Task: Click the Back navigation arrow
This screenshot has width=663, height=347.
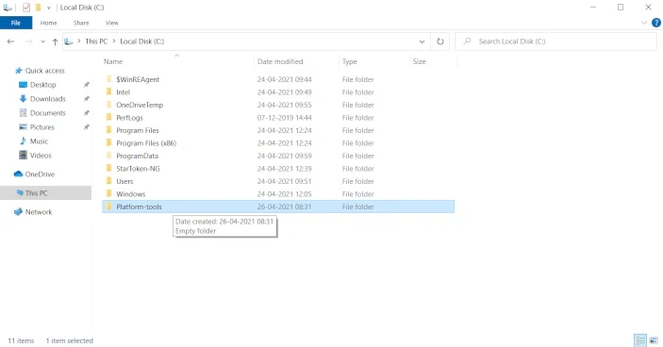Action: coord(11,41)
